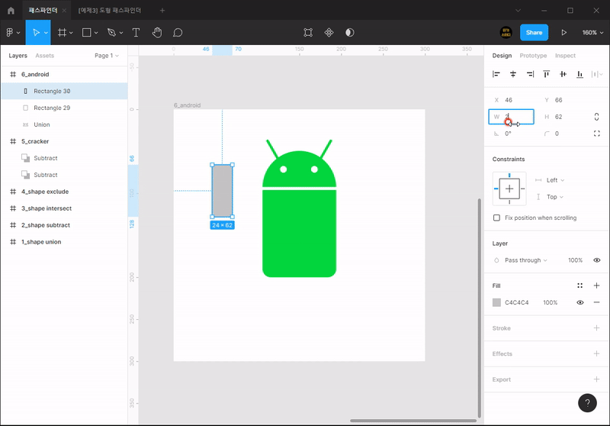Open the Frame tool dropdown arrow
This screenshot has height=426, width=610.
(71, 33)
